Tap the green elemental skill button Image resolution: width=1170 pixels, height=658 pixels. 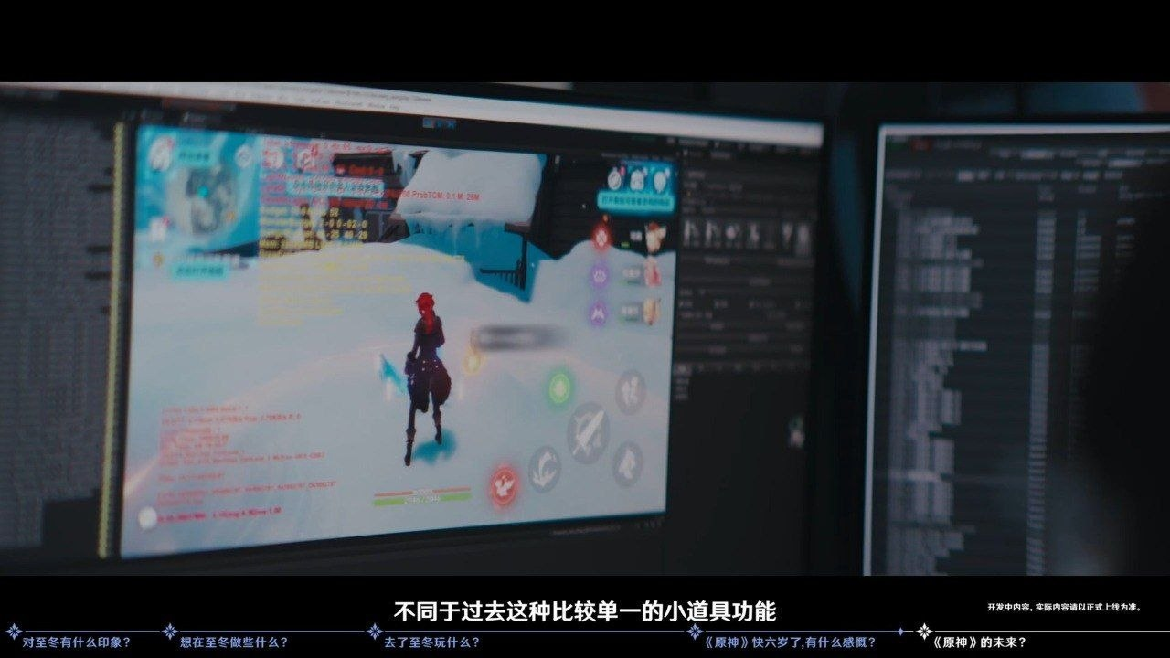pyautogui.click(x=559, y=388)
